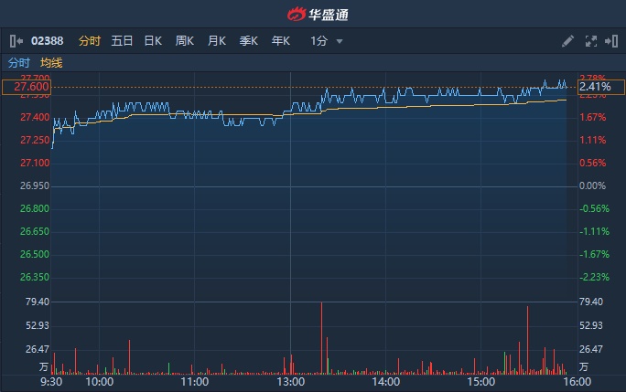Switch to the 日K chart tab
Image resolution: width=626 pixels, height=392 pixels.
click(x=153, y=41)
